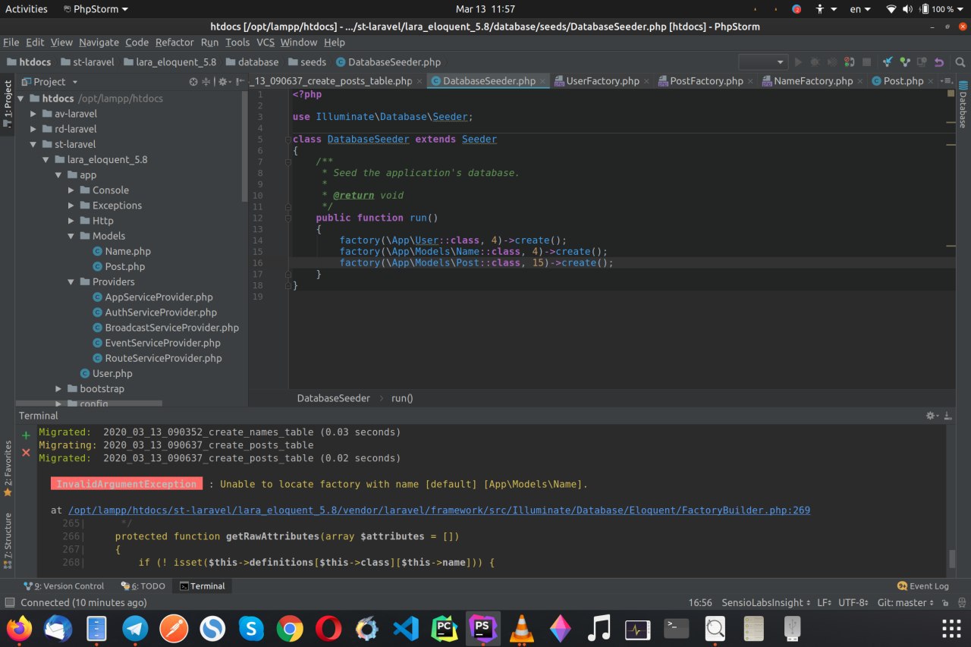Click the terminal vertical scrollbar
This screenshot has width=971, height=647.
(952, 559)
